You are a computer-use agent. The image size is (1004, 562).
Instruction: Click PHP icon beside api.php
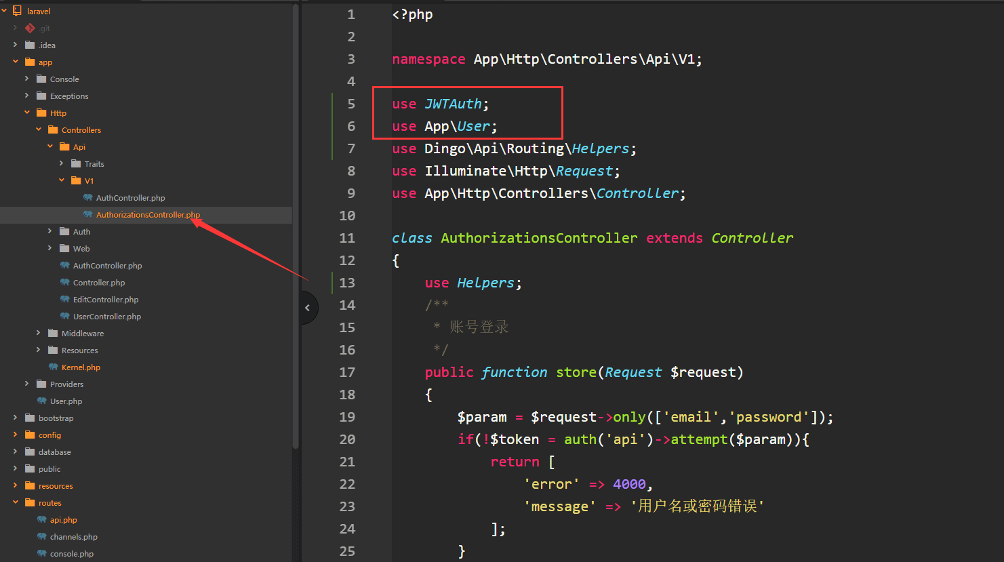41,519
